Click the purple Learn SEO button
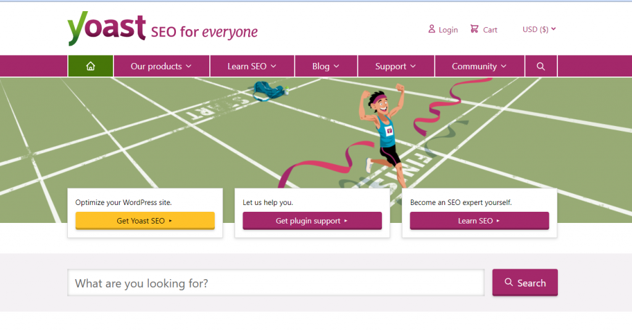This screenshot has height=331, width=632. [479, 221]
